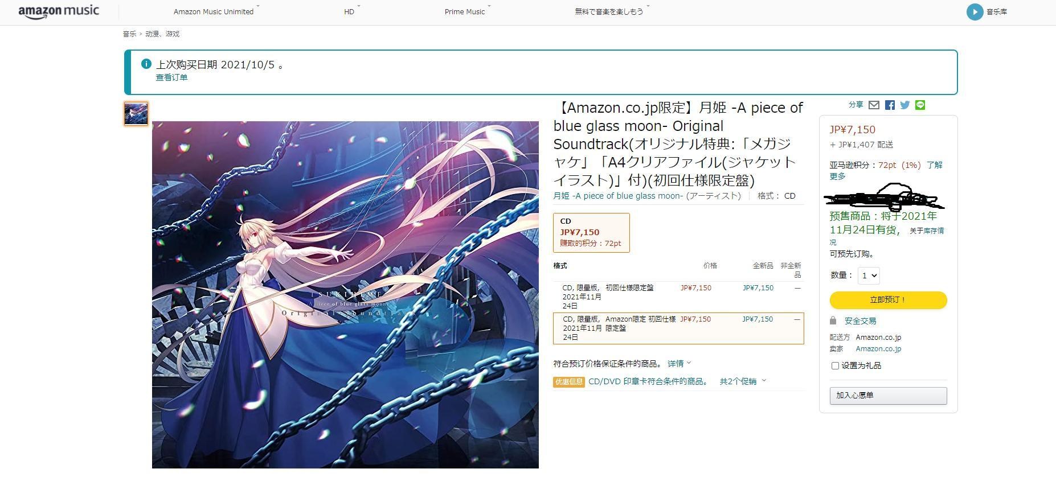The width and height of the screenshot is (1056, 481).
Task: Expand 共2个促销 promotions list
Action: (x=743, y=381)
